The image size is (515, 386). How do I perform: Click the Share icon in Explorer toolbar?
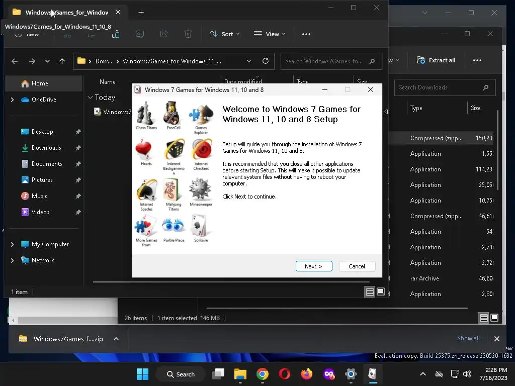click(164, 34)
